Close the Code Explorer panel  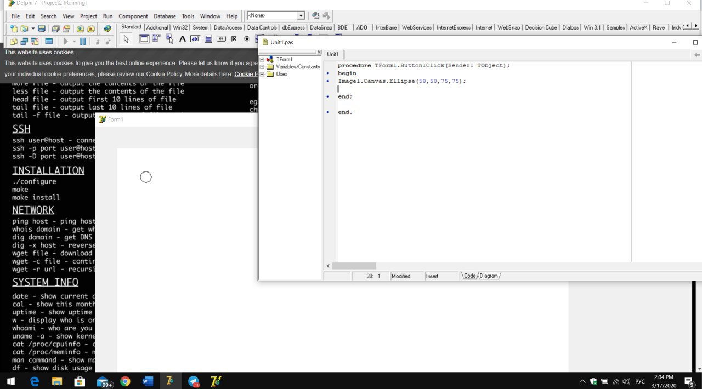click(320, 53)
